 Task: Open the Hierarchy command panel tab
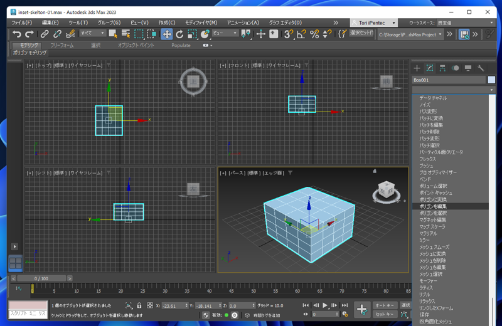coord(442,68)
